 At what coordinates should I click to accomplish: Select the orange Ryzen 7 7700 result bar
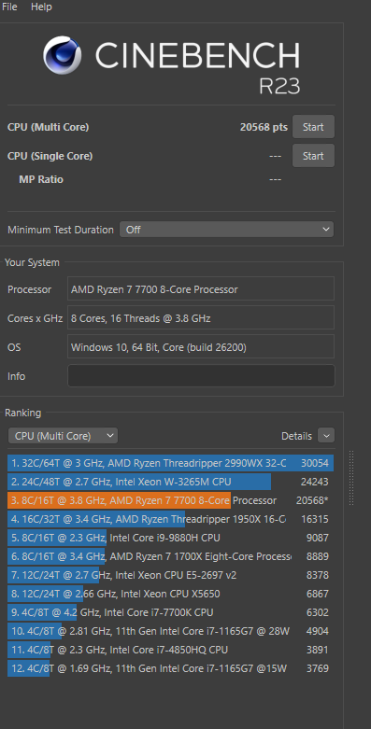120,500
